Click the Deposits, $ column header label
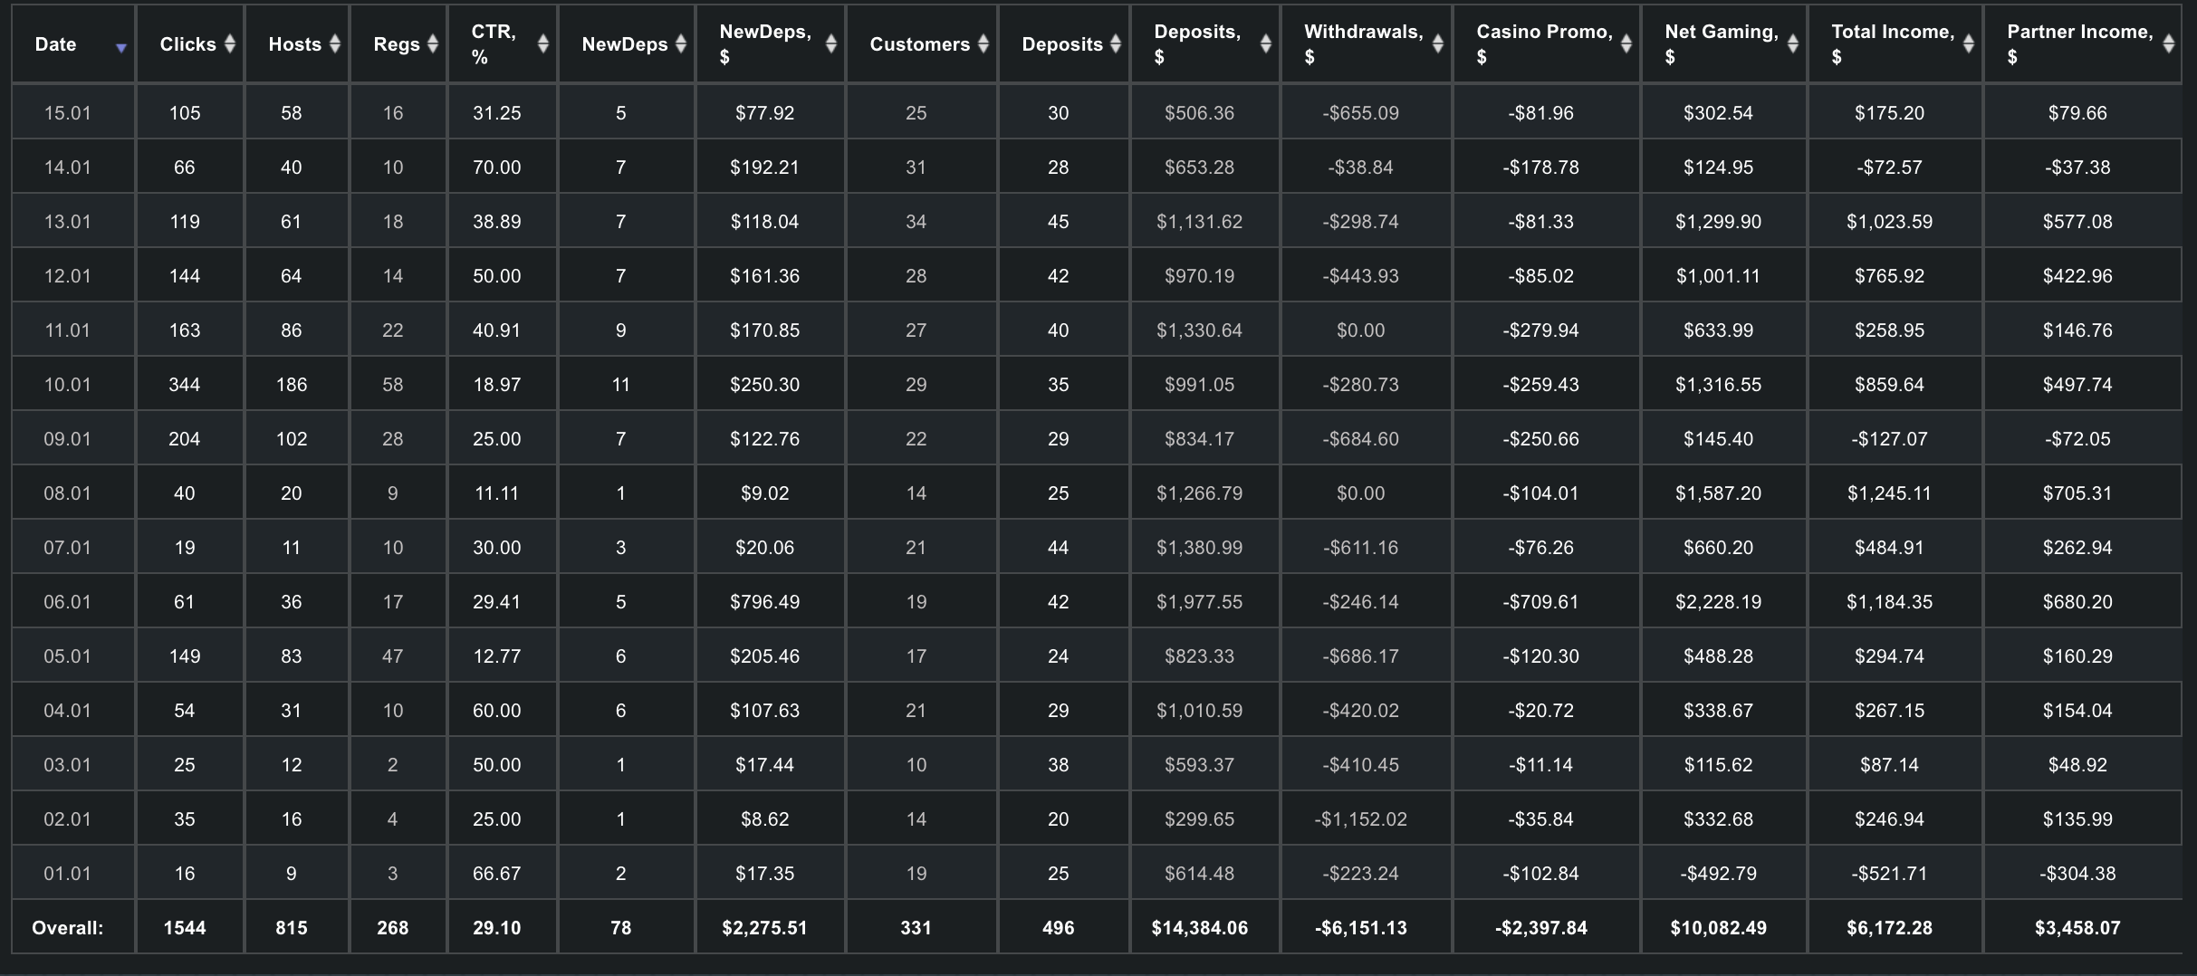This screenshot has width=2197, height=976. point(1197,43)
